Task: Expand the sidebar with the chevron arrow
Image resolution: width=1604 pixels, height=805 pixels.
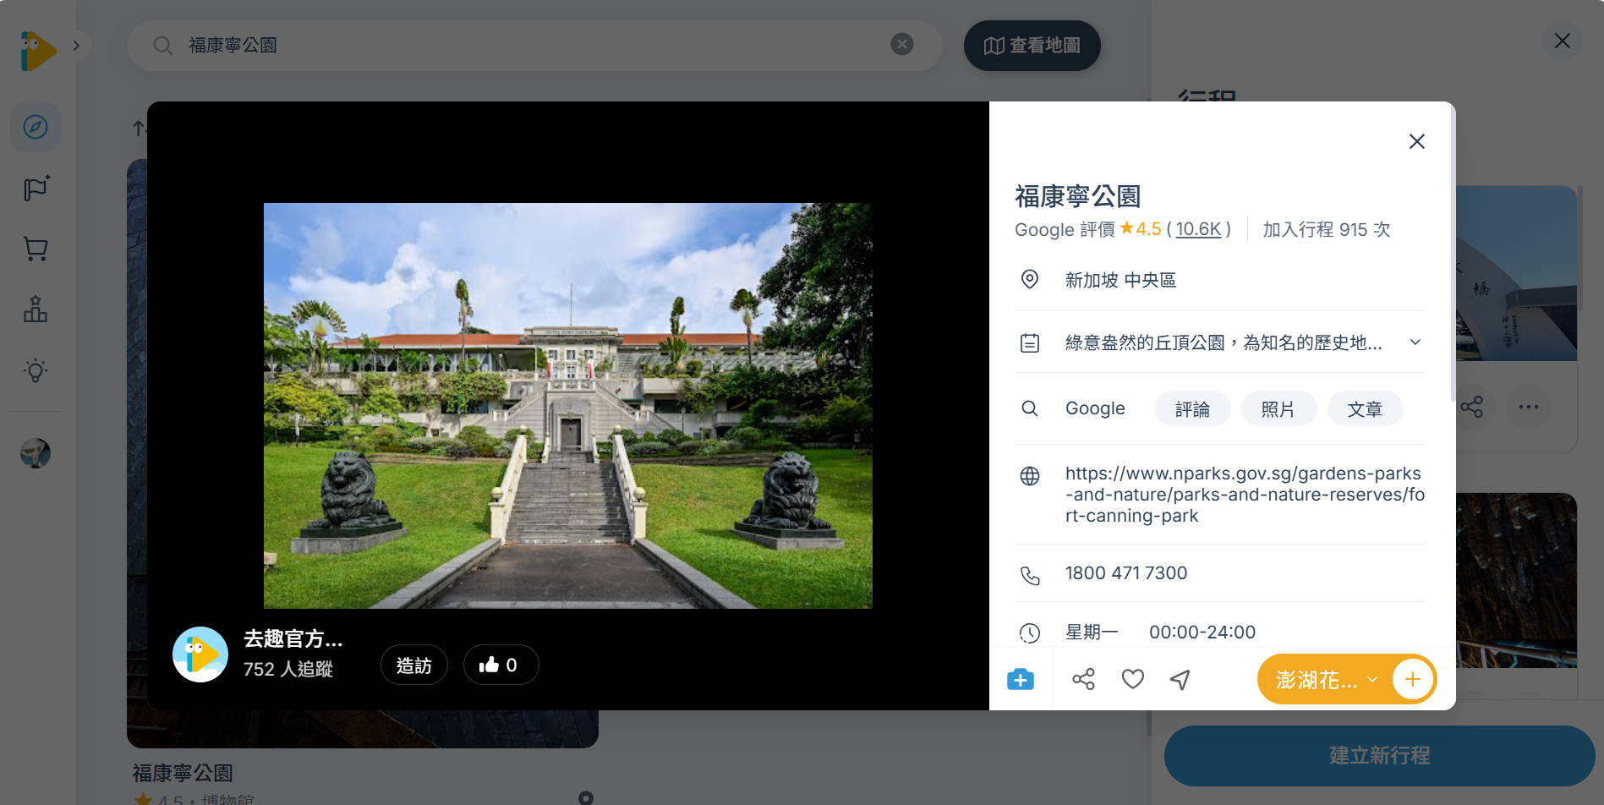Action: click(x=77, y=46)
